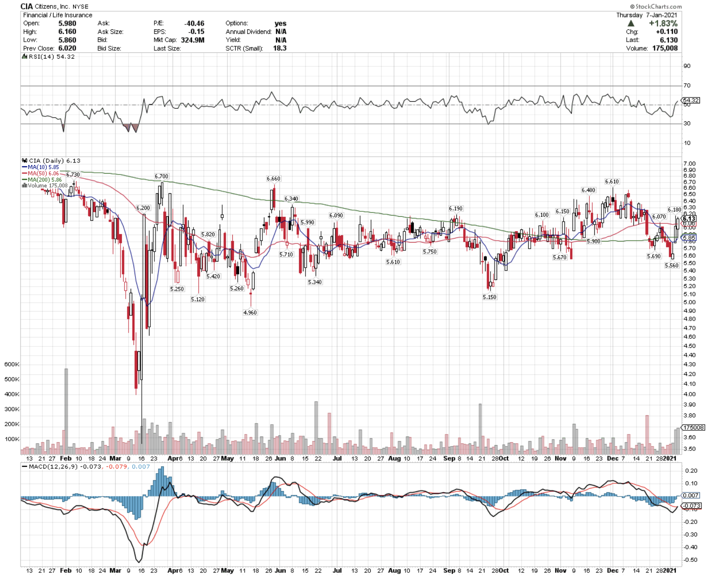Click the CIA ticker symbol title

tap(27, 6)
